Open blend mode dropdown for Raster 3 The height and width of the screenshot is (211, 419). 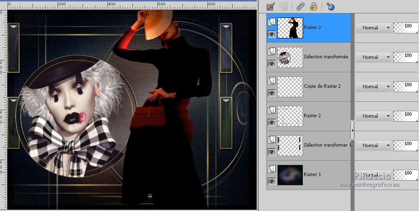coord(373,28)
